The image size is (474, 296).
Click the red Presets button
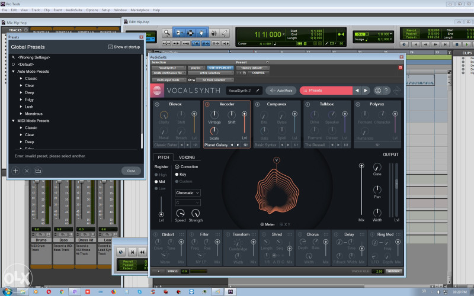click(326, 91)
